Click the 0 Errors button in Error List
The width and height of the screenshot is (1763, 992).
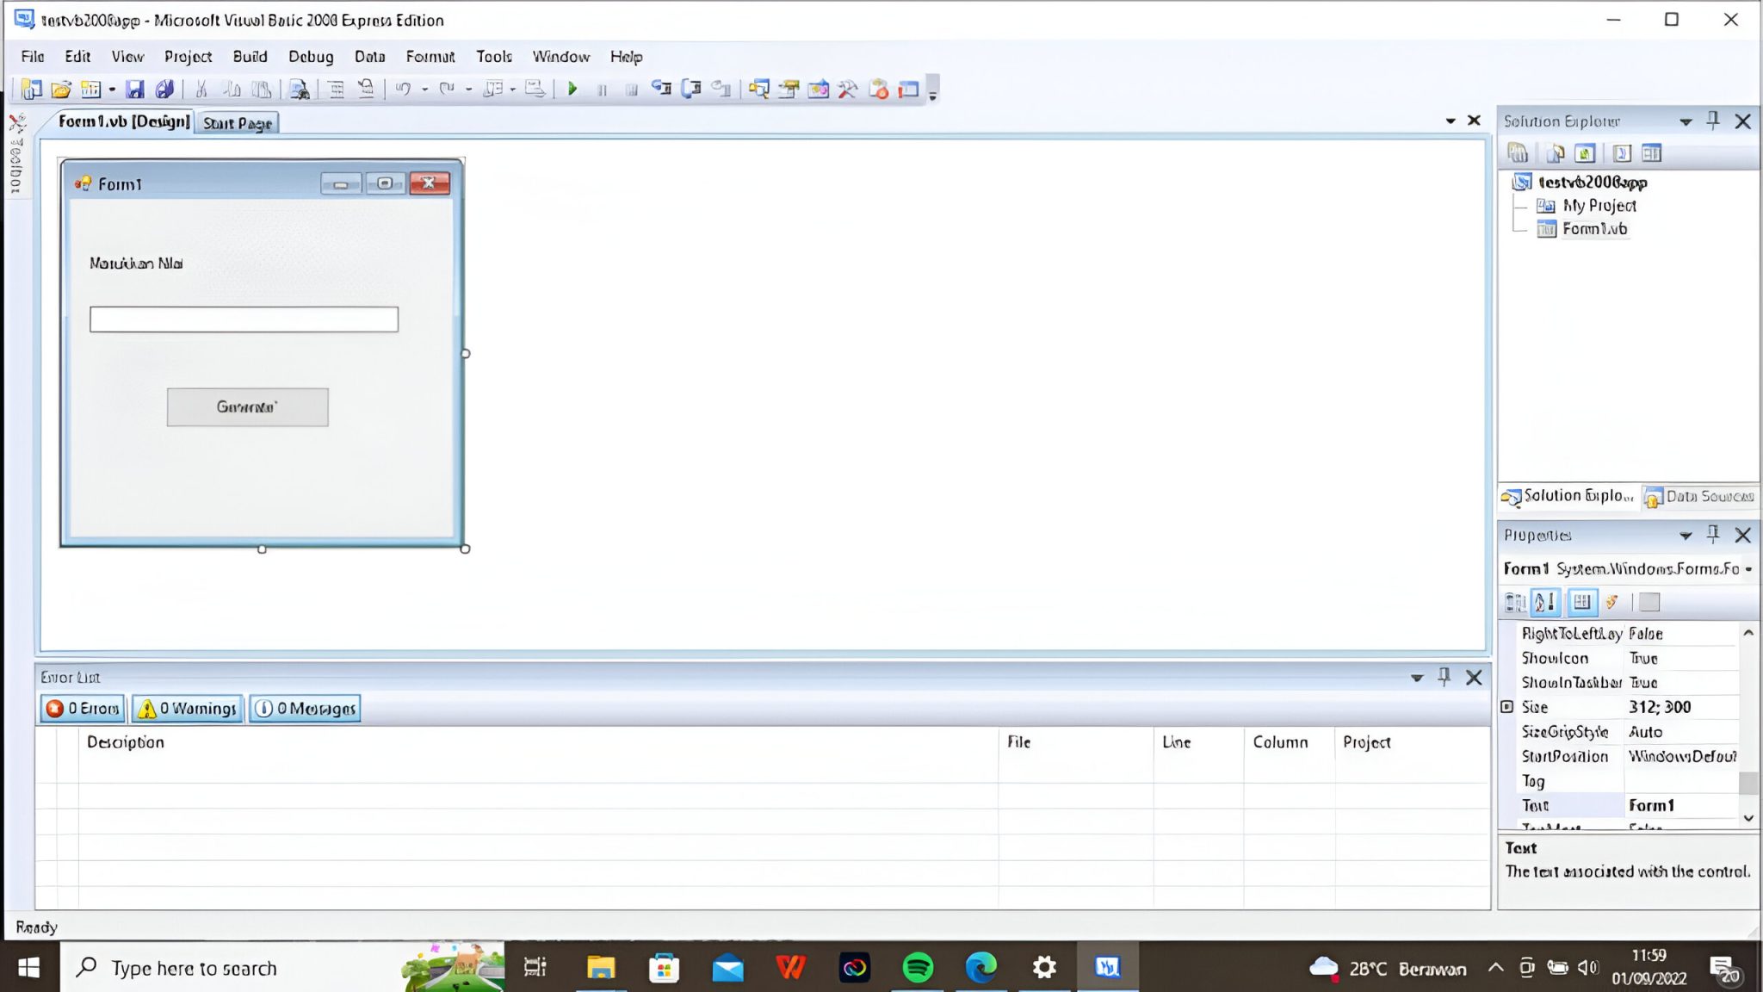[82, 708]
